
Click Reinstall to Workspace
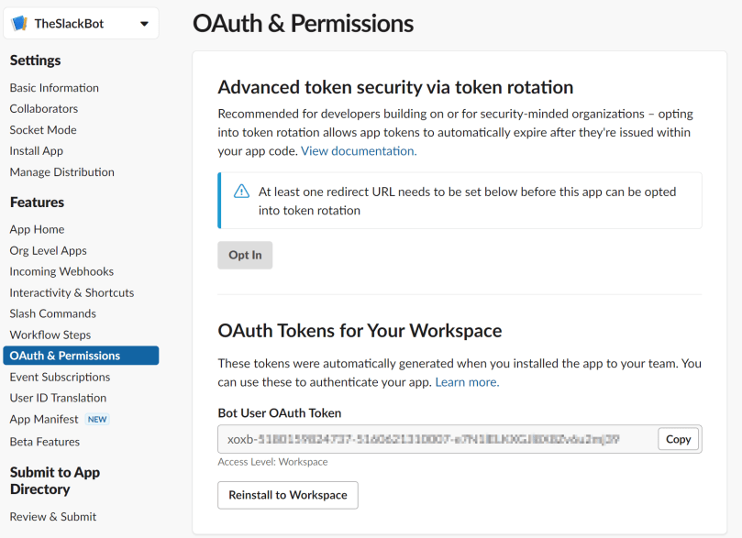pyautogui.click(x=287, y=495)
